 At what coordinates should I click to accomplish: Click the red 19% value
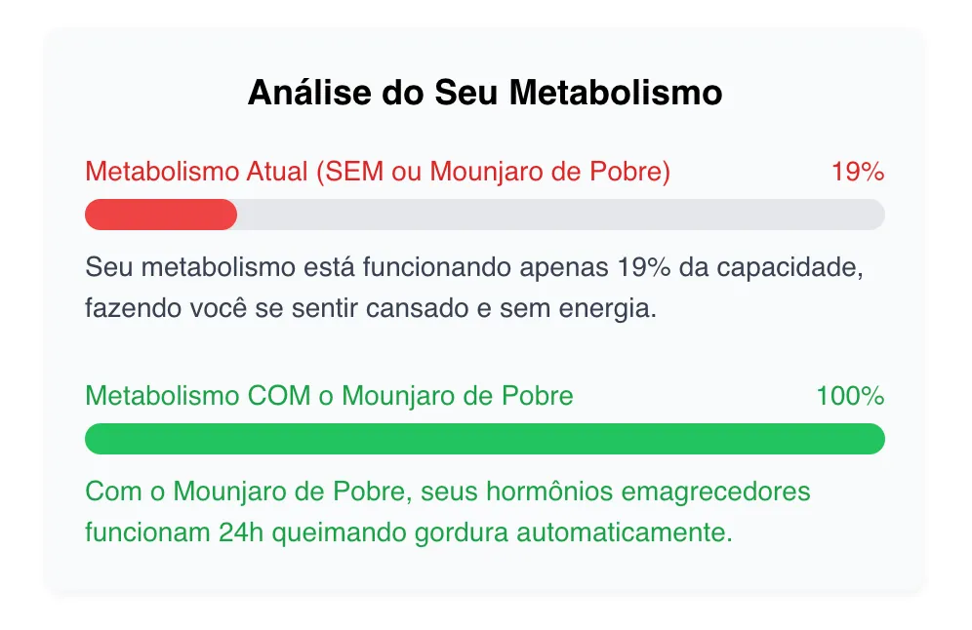(x=857, y=173)
